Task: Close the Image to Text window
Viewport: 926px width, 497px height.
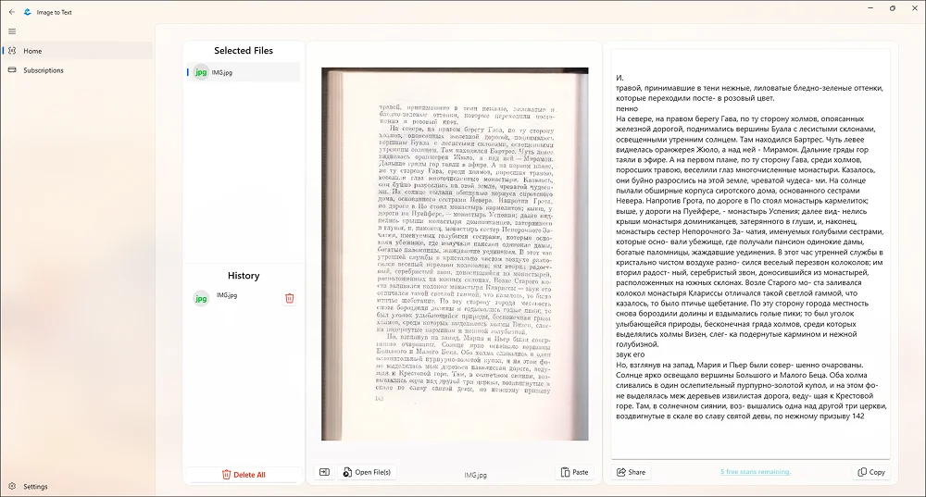Action: click(914, 8)
